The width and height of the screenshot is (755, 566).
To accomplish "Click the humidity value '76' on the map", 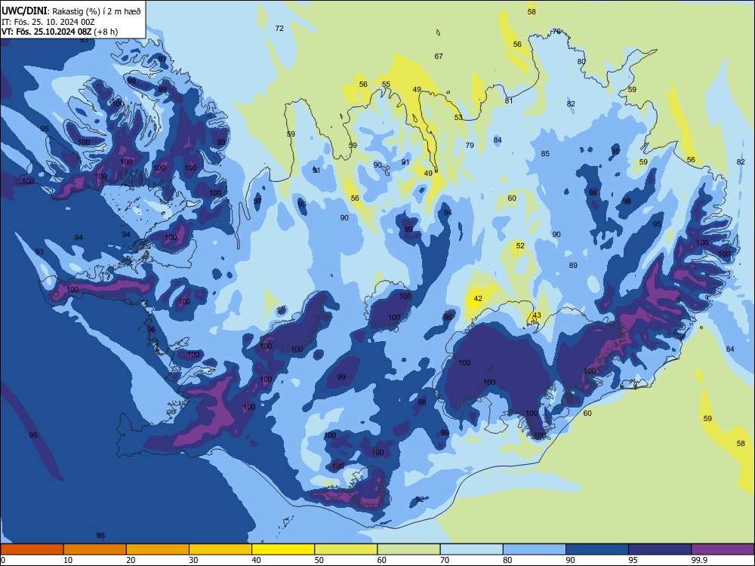I will click(x=556, y=31).
